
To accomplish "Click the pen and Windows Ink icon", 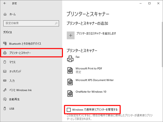I will click(x=5, y=90).
